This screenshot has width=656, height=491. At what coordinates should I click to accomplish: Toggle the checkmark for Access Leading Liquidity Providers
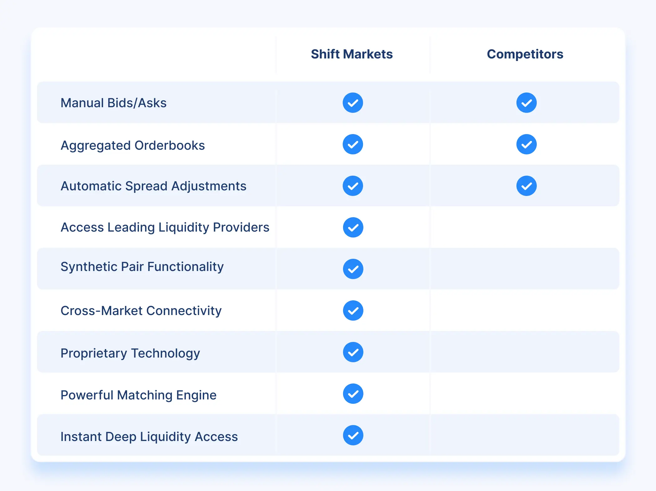[353, 227]
